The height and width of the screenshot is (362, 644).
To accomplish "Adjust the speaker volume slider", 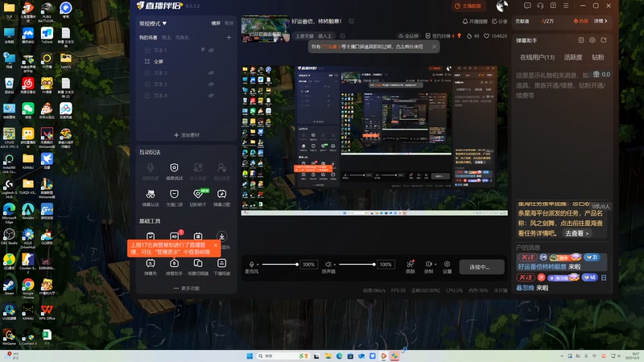I will (x=357, y=265).
